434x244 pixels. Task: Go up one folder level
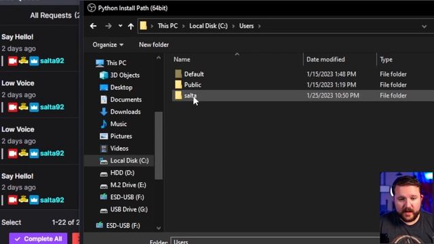tap(131, 26)
